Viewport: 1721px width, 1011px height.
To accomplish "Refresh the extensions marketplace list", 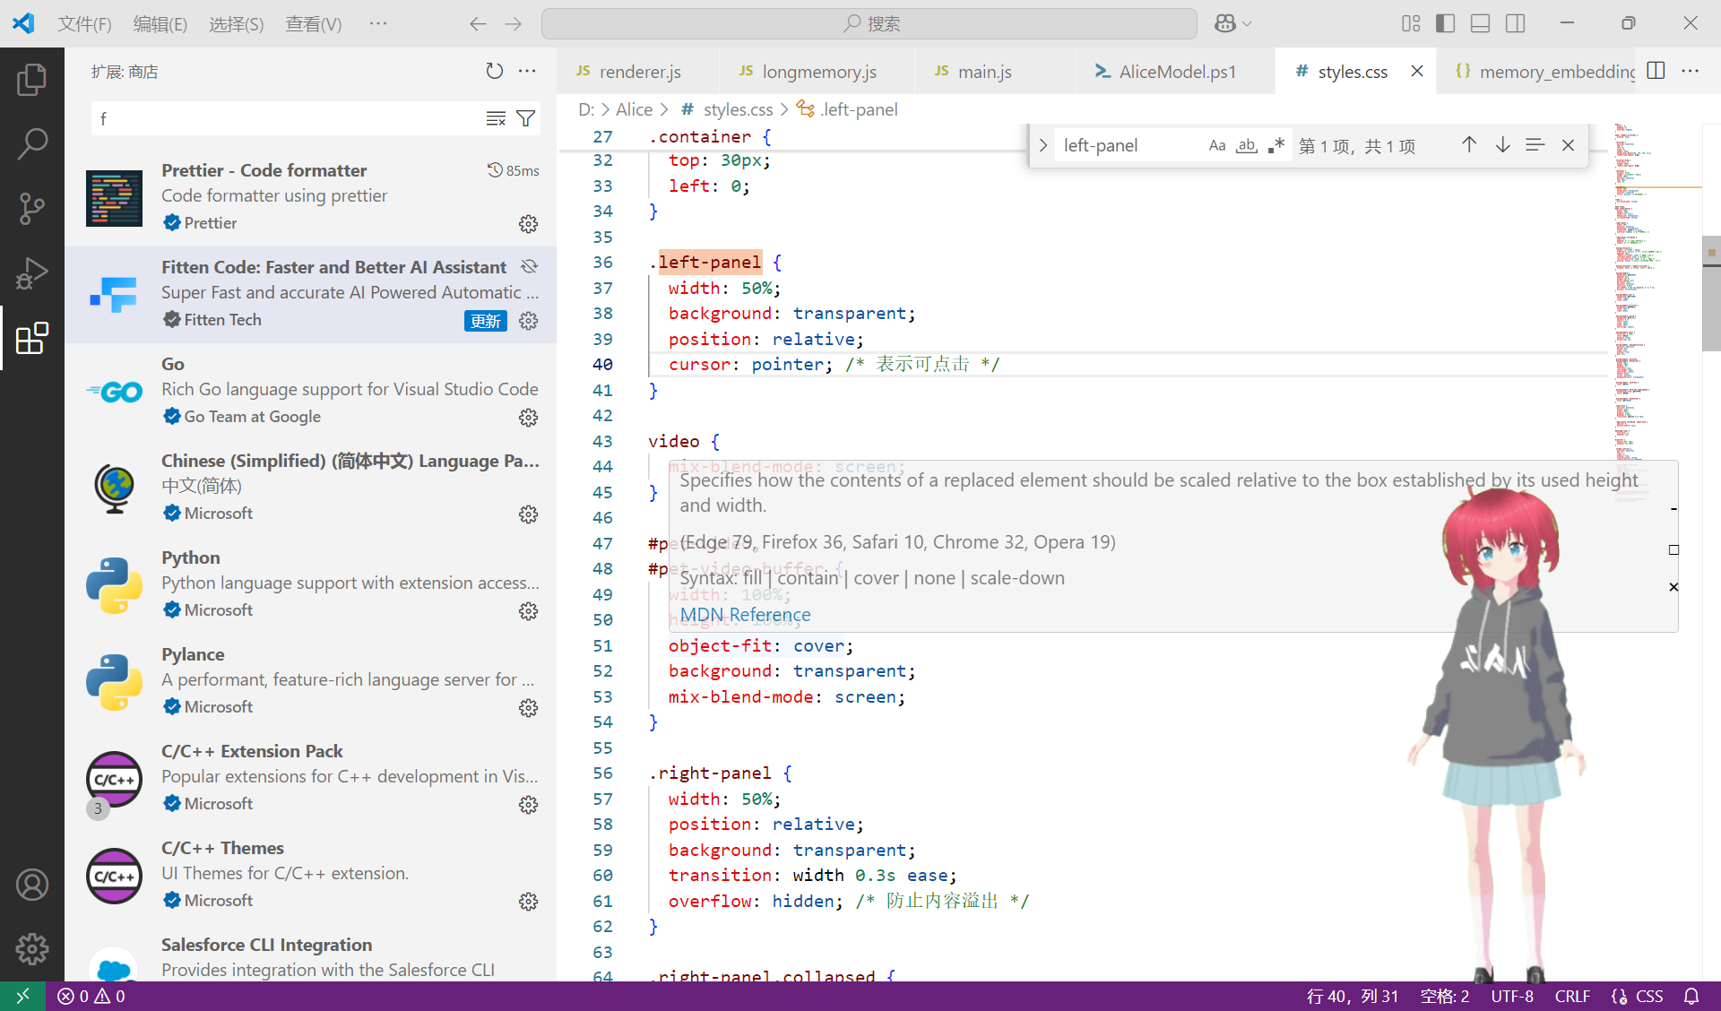I will 494,71.
